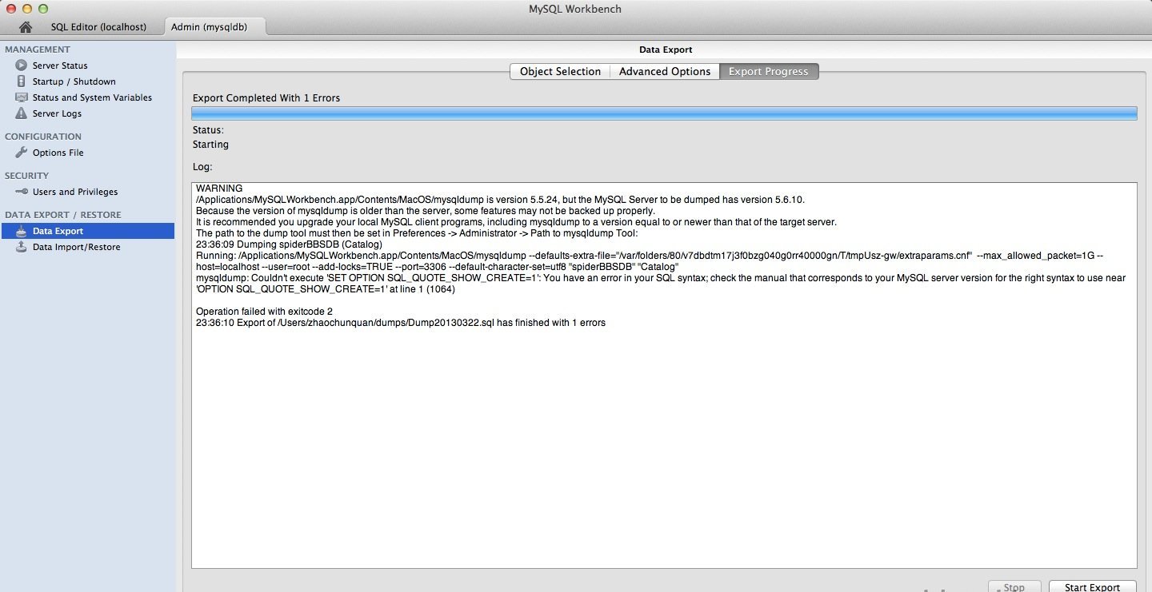Screen dimensions: 1152x592
Task: Go to the Home screen icon
Action: click(26, 27)
